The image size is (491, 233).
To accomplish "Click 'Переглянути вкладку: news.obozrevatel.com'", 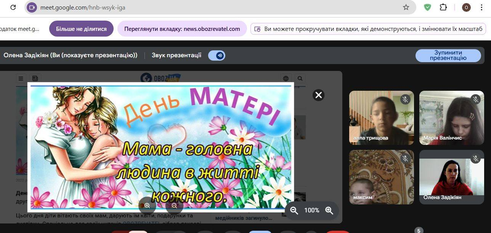I will [x=182, y=29].
